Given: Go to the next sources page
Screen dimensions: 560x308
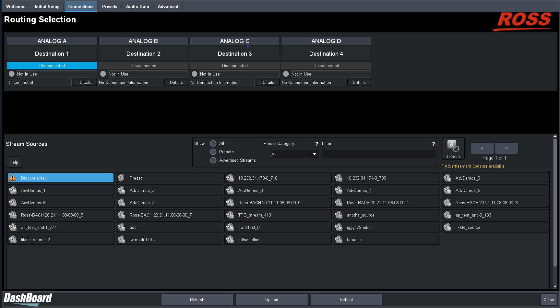Looking at the screenshot, I should [x=506, y=148].
